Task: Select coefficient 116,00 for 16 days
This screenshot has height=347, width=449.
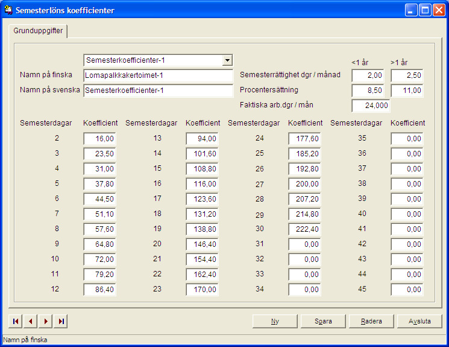Action: point(202,184)
